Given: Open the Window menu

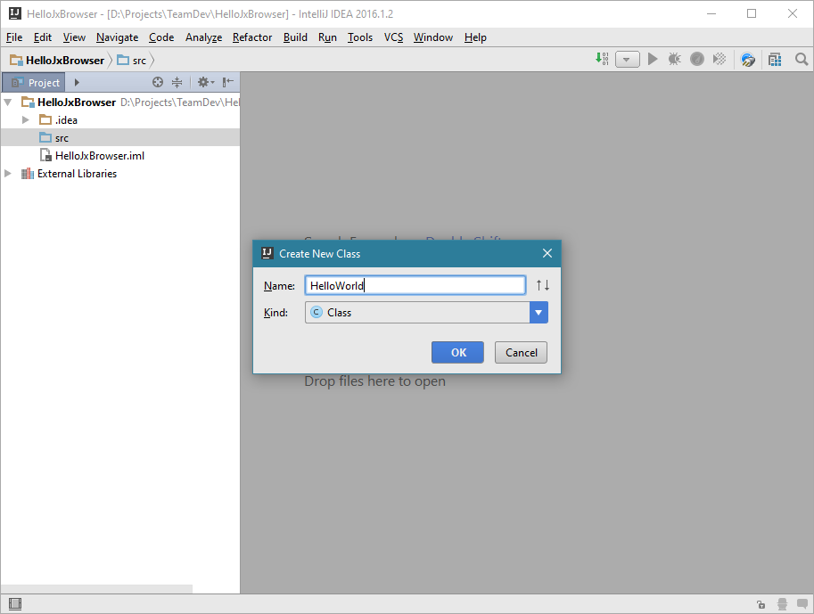Looking at the screenshot, I should 433,37.
